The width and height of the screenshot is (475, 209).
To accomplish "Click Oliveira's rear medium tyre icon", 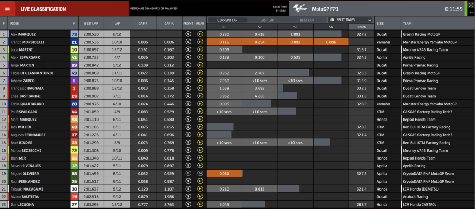I will (x=200, y=174).
